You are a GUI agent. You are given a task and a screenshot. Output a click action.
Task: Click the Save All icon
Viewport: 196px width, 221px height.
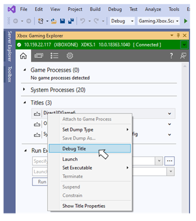tap(71, 21)
